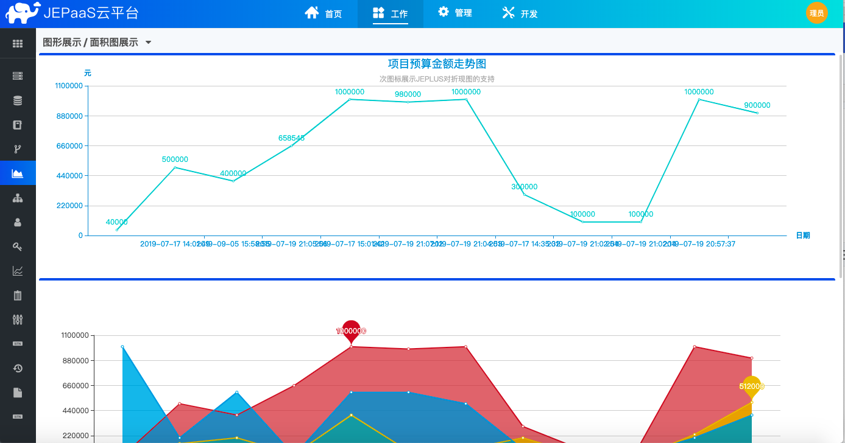Open the 开发 development tab

[x=520, y=13]
